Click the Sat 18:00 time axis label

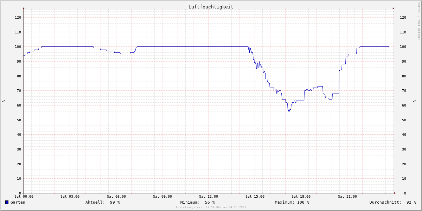click(301, 197)
